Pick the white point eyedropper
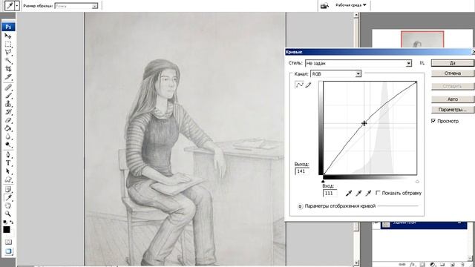Image resolution: width=475 pixels, height=267 pixels. coord(368,193)
